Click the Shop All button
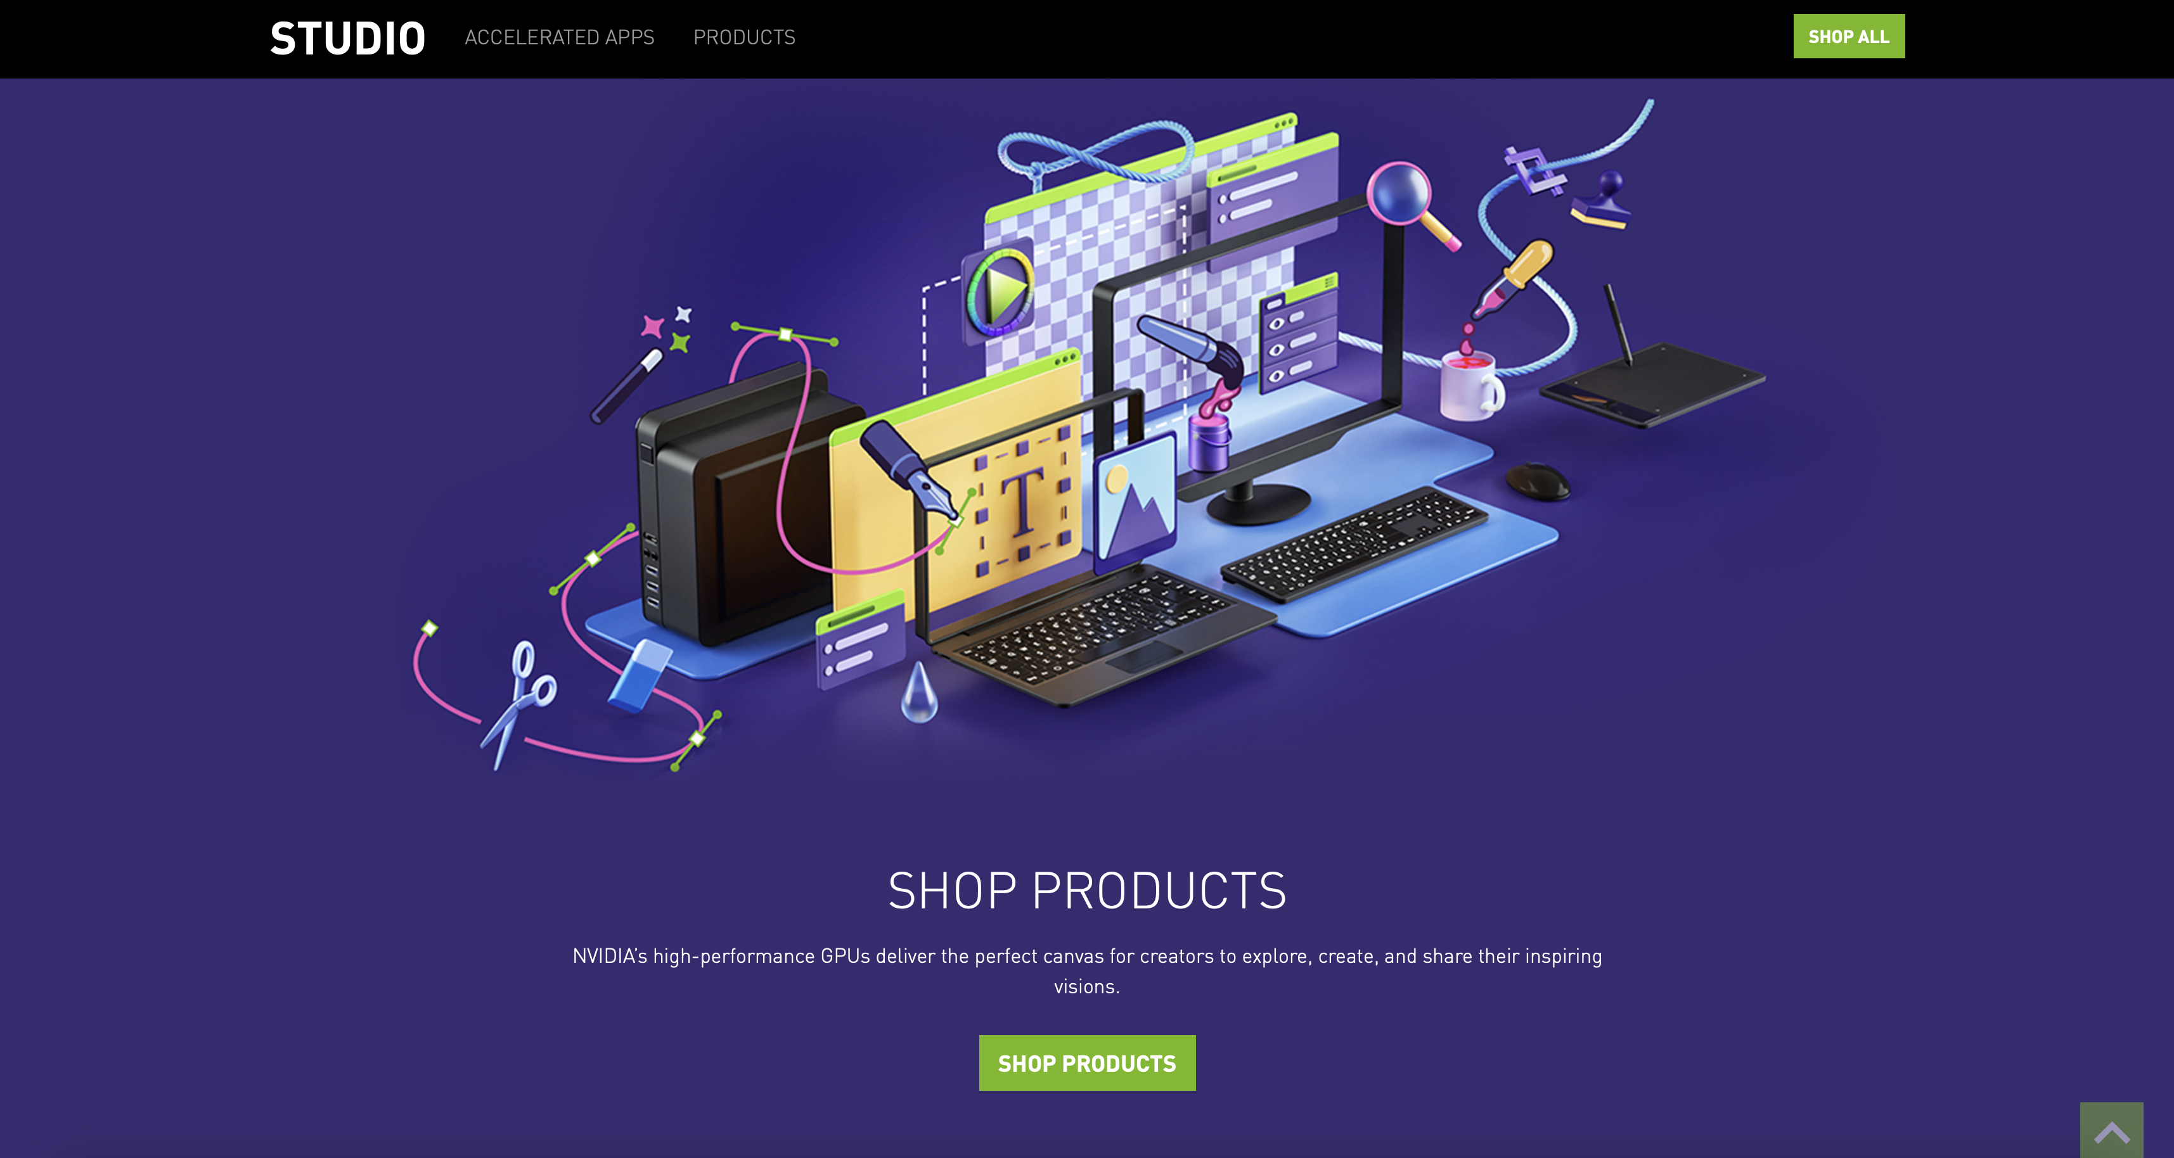Image resolution: width=2174 pixels, height=1158 pixels. pos(1848,36)
